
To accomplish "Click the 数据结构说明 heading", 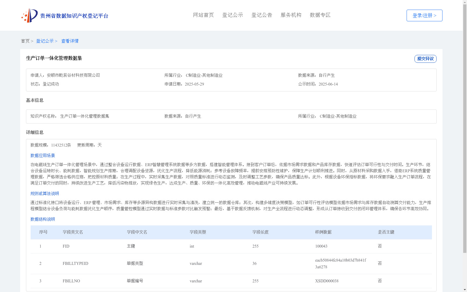I will [x=43, y=219].
